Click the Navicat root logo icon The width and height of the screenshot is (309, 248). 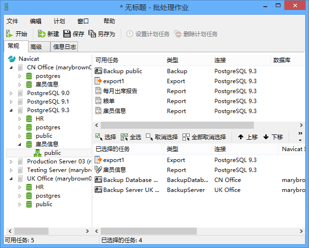click(12, 59)
